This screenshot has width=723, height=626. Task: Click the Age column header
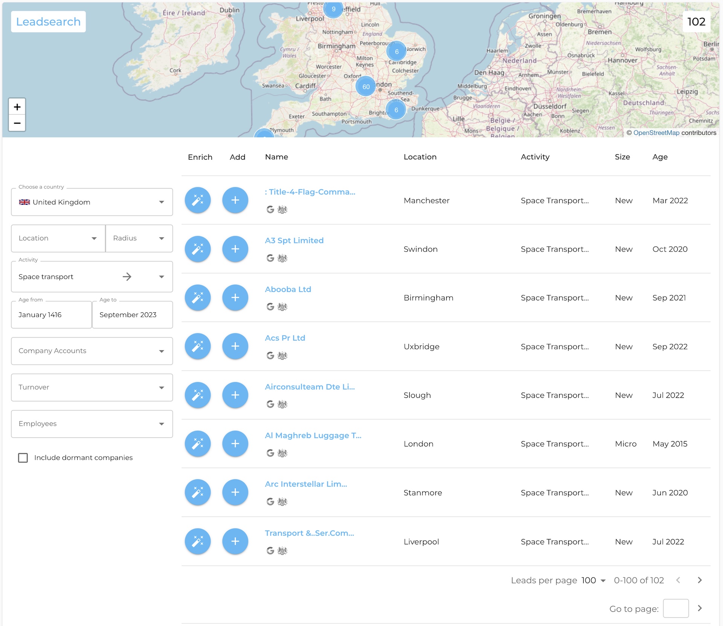tap(660, 157)
